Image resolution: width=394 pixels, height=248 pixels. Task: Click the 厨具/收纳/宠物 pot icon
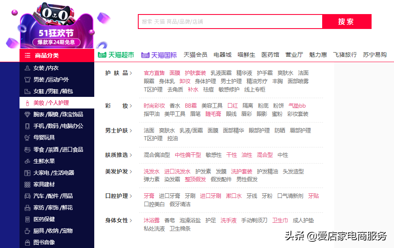27,231
